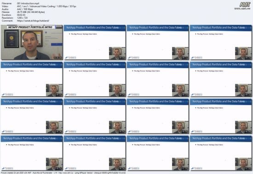
Task: Click the 'Picture created' footer line
Action: click(63, 173)
